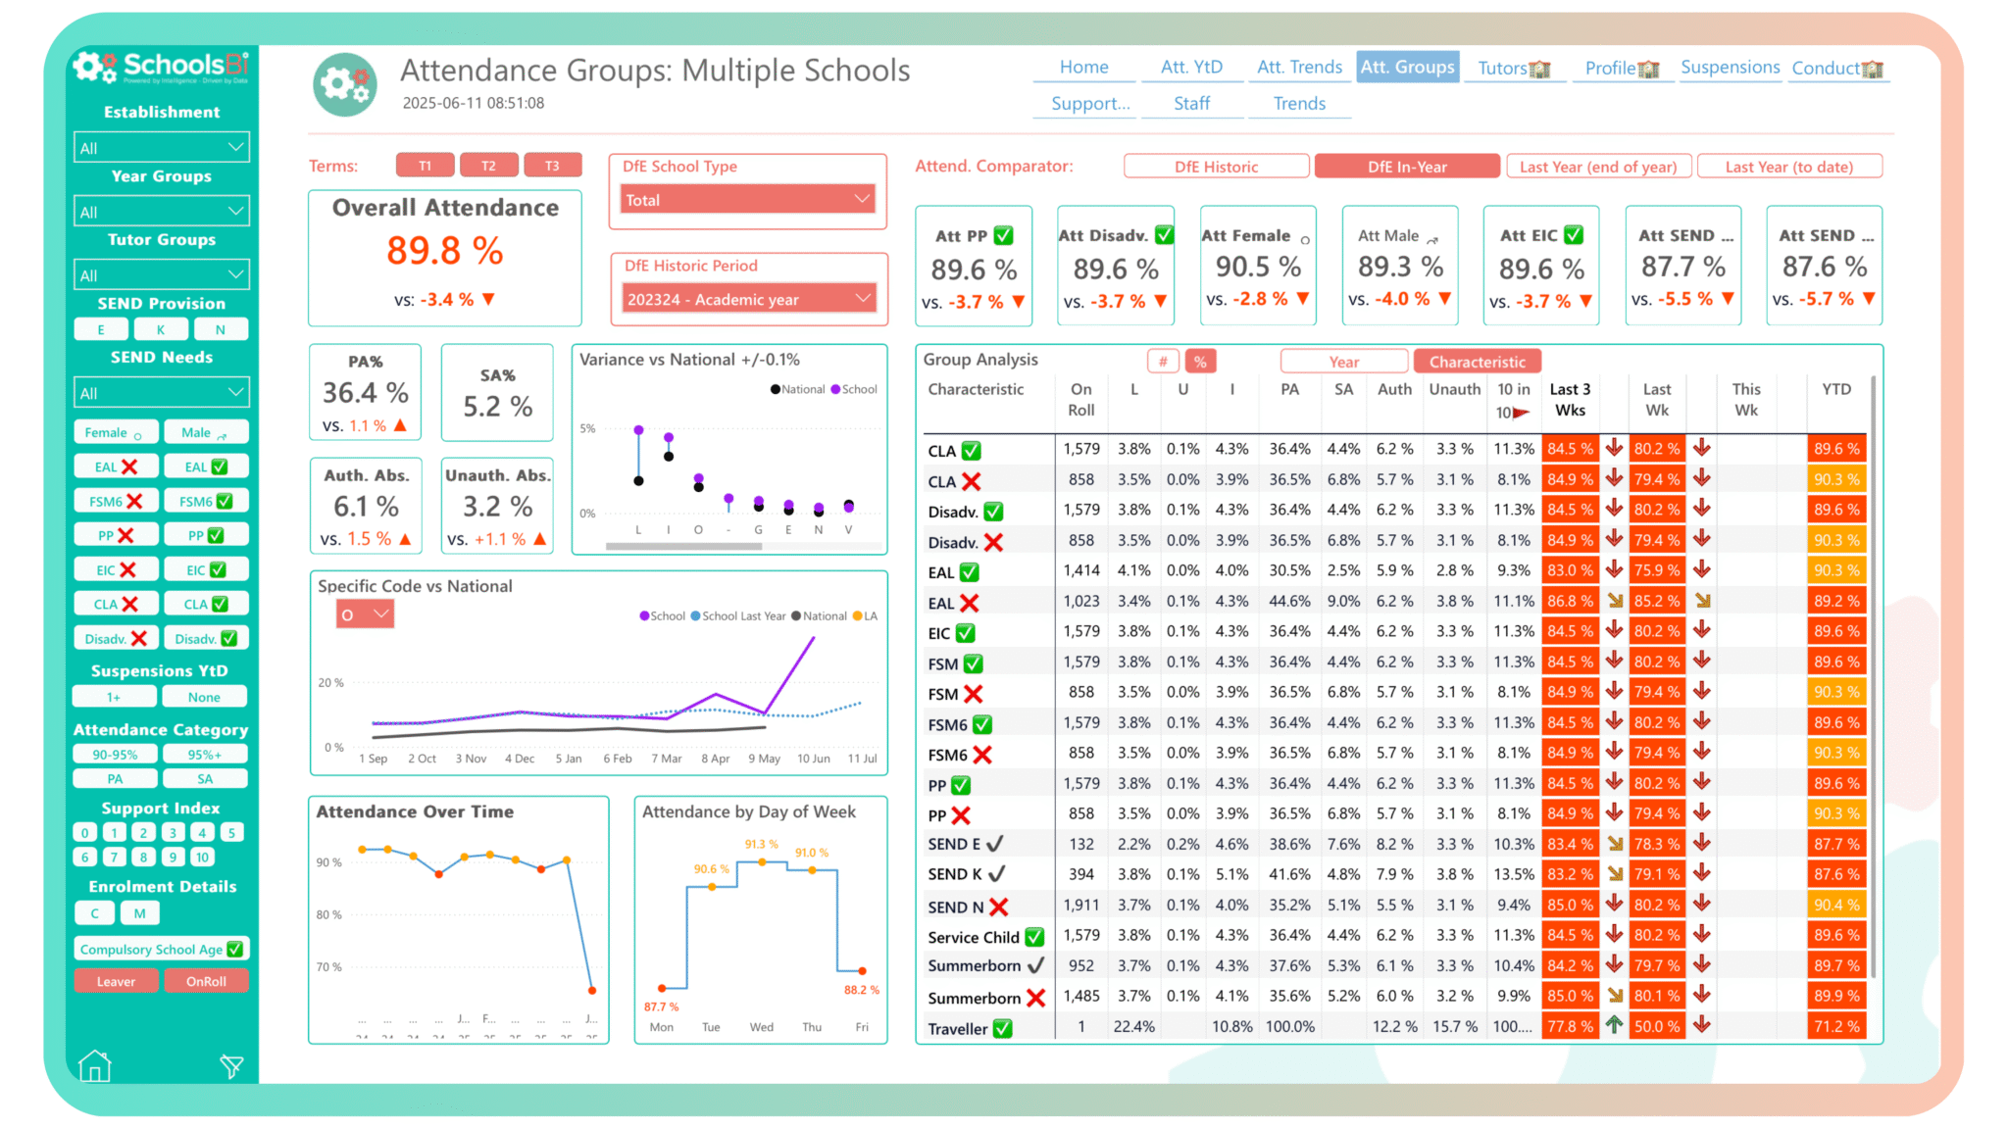Image resolution: width=2008 pixels, height=1129 pixels.
Task: Enable the FSM6 checked filter in sidebar
Action: click(x=206, y=500)
